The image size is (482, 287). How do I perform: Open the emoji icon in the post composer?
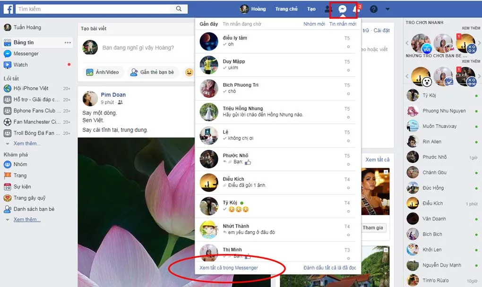coord(189,72)
